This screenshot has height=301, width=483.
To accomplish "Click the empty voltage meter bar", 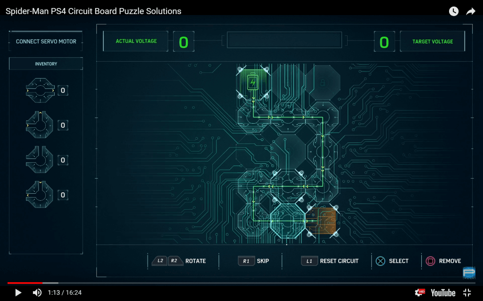I will [284, 40].
